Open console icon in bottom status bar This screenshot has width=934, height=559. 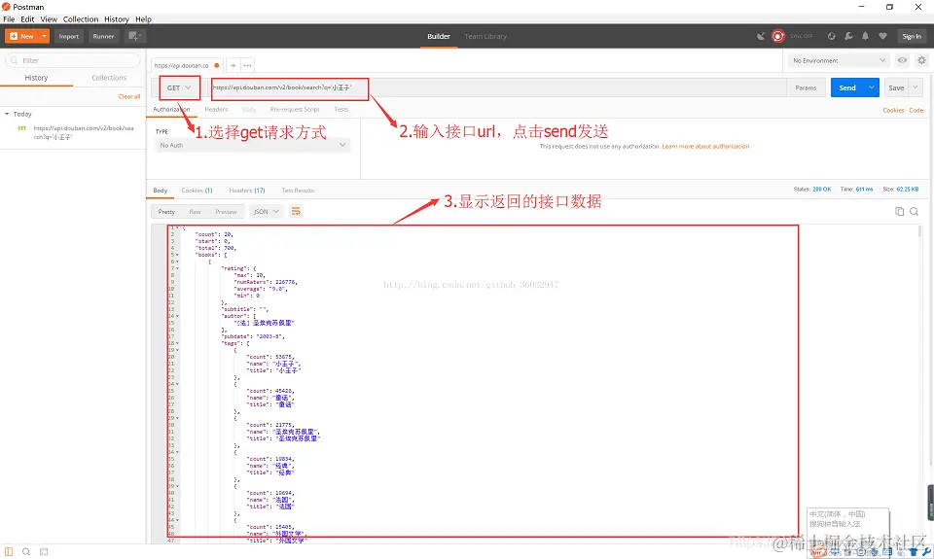tap(44, 552)
